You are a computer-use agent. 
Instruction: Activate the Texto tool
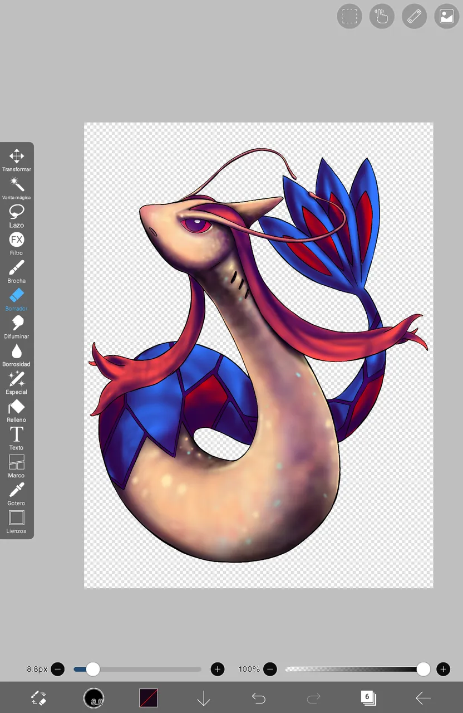click(x=16, y=438)
